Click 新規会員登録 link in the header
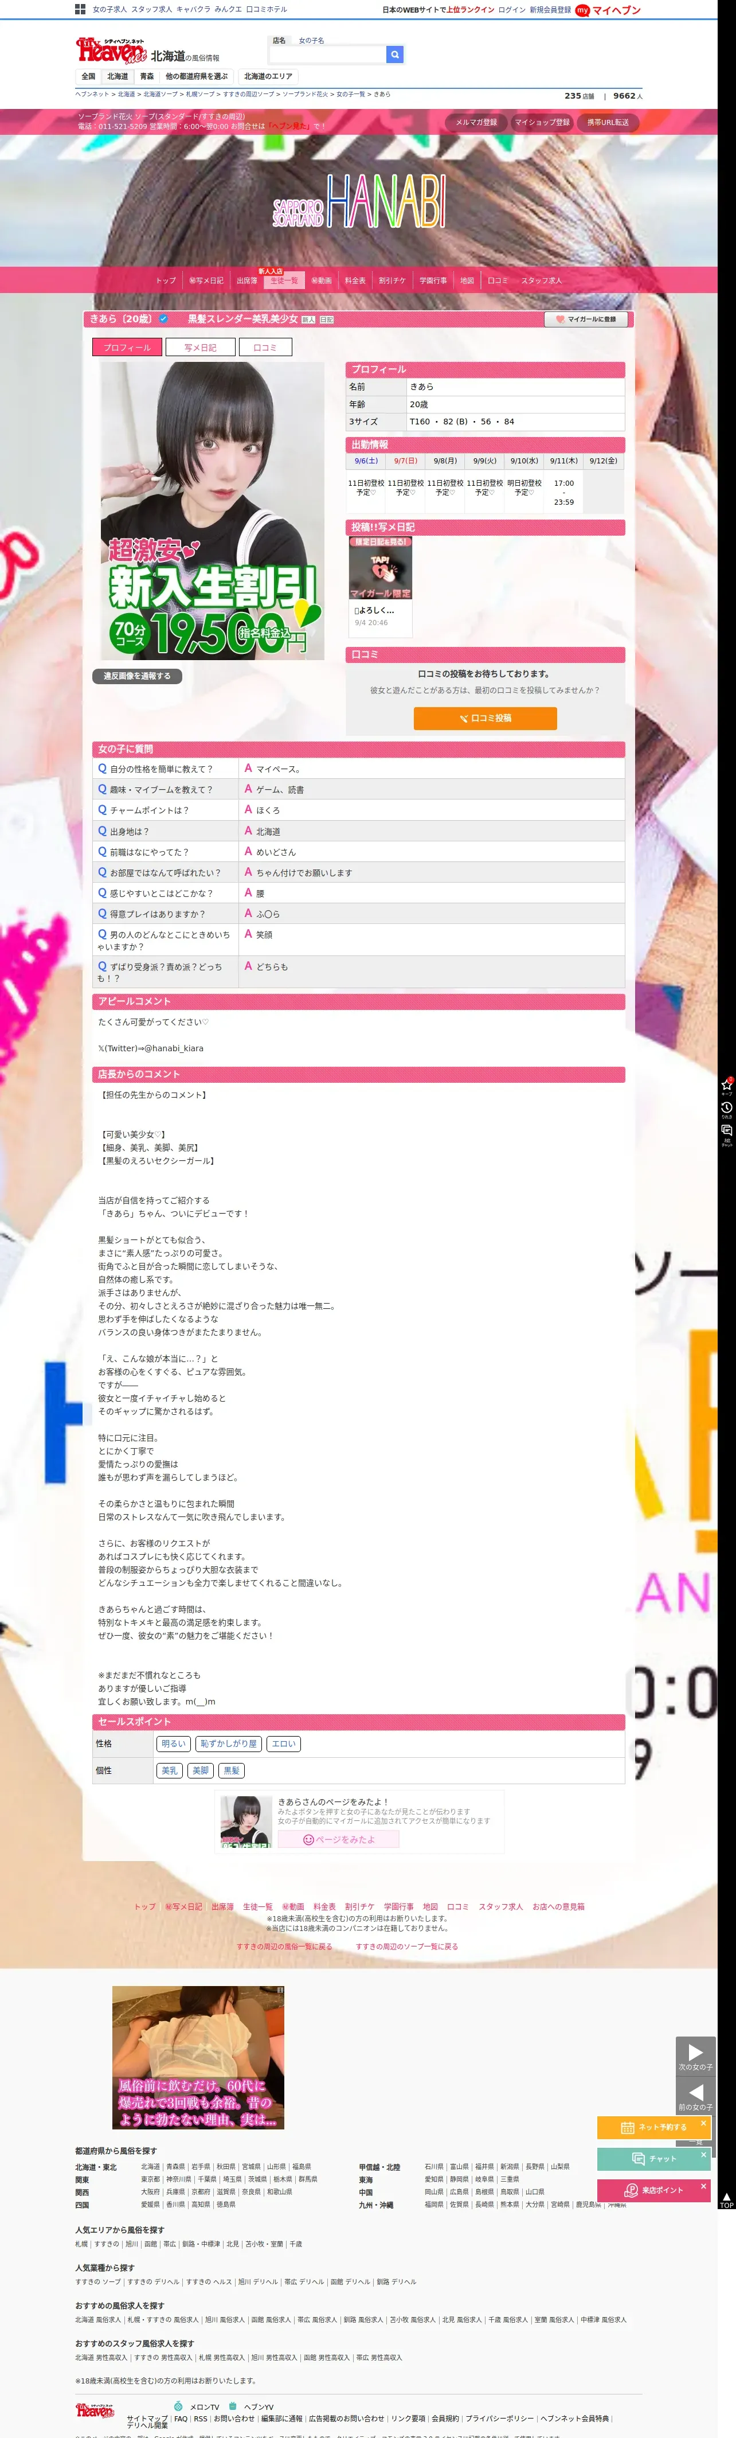The width and height of the screenshot is (736, 2438). coord(551,10)
